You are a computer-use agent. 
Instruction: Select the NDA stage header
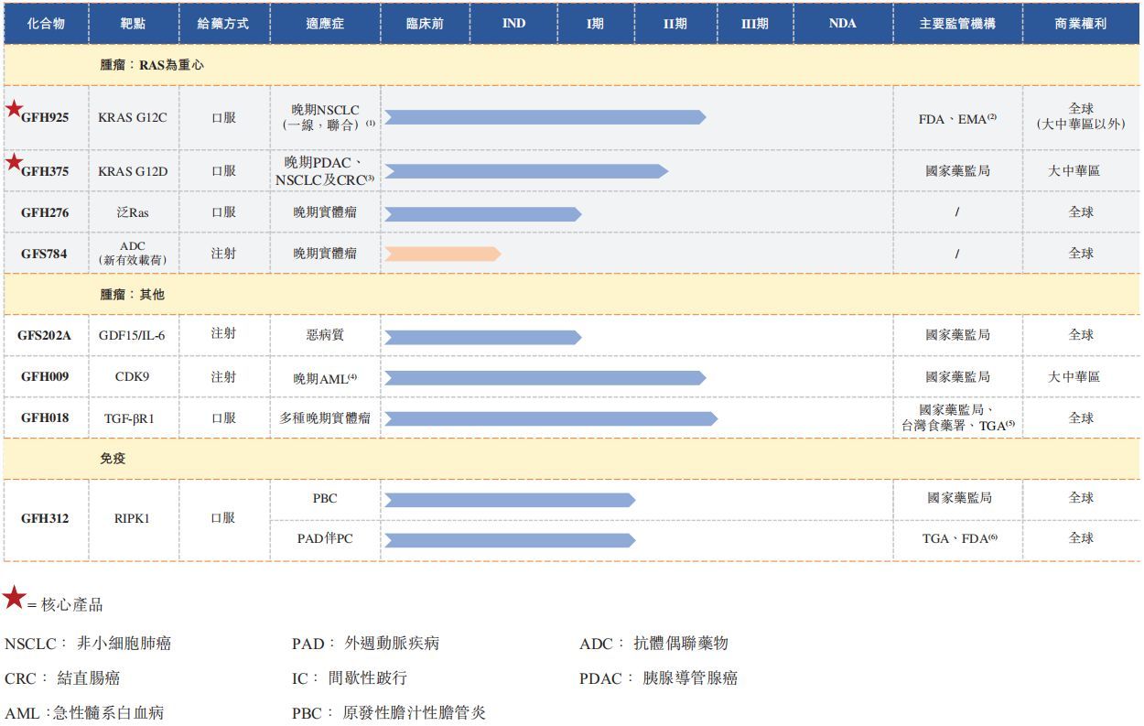point(842,23)
